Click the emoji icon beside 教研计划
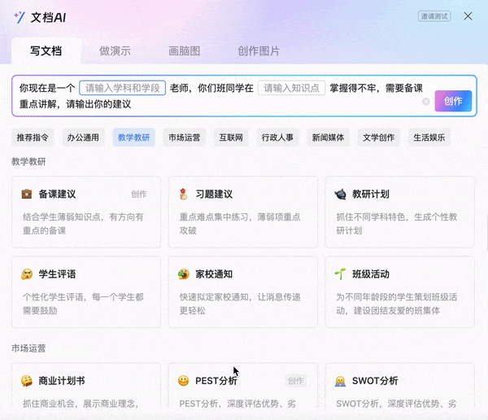 (x=341, y=195)
